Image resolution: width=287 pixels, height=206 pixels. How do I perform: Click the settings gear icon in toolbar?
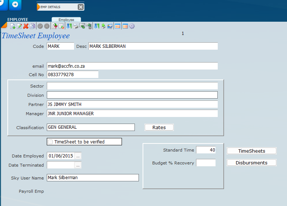pyautogui.click(x=132, y=26)
